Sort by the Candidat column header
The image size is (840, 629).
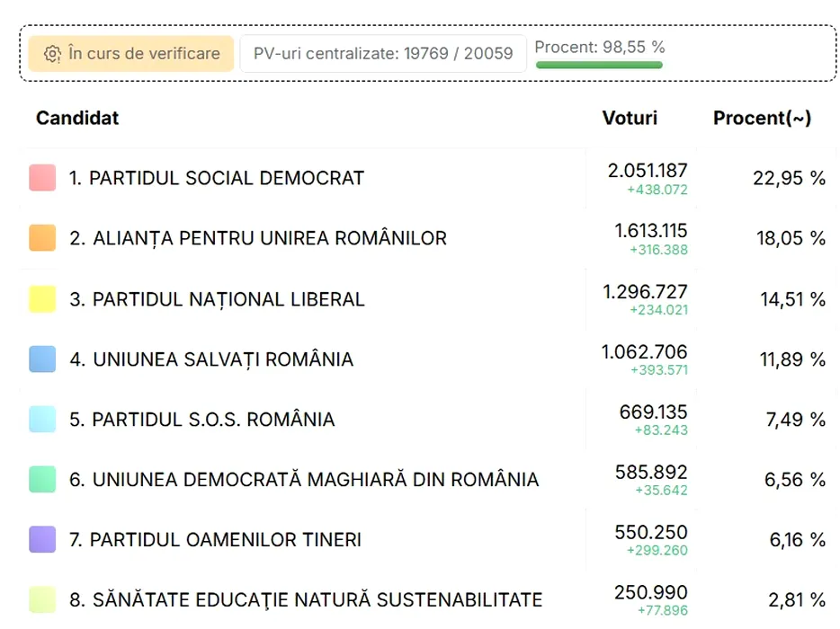click(77, 118)
